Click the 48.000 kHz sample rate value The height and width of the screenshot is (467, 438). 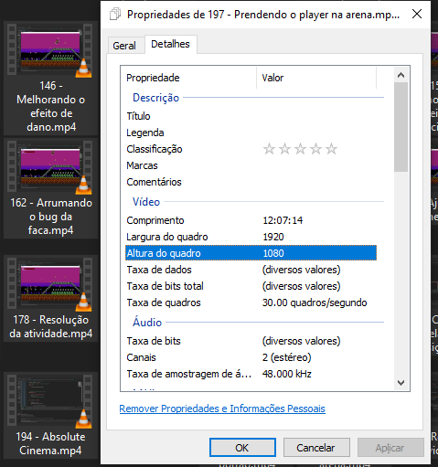(x=287, y=374)
